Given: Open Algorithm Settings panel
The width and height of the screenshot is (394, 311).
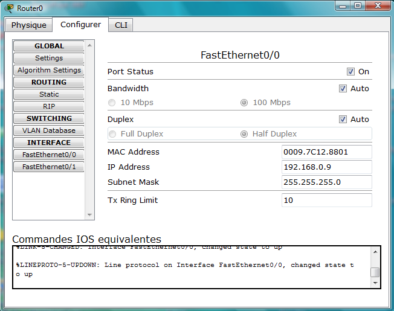Looking at the screenshot, I should pos(49,70).
